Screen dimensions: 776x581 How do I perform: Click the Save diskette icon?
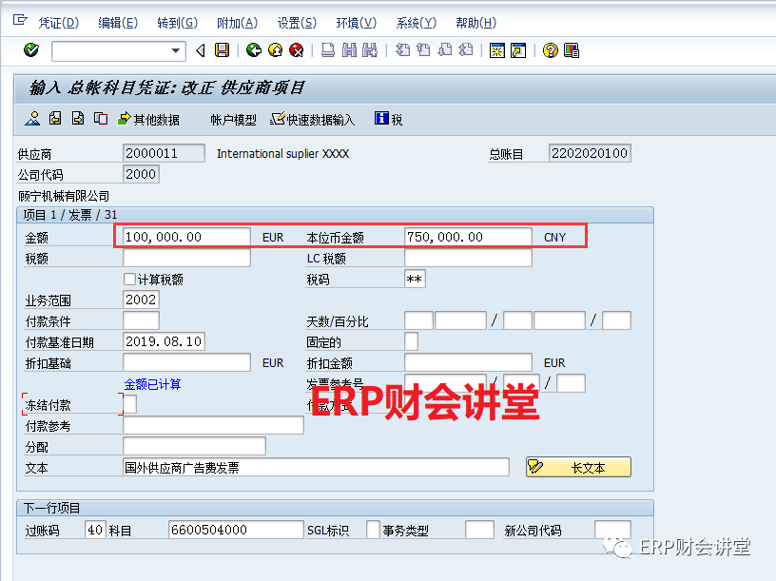(x=223, y=50)
